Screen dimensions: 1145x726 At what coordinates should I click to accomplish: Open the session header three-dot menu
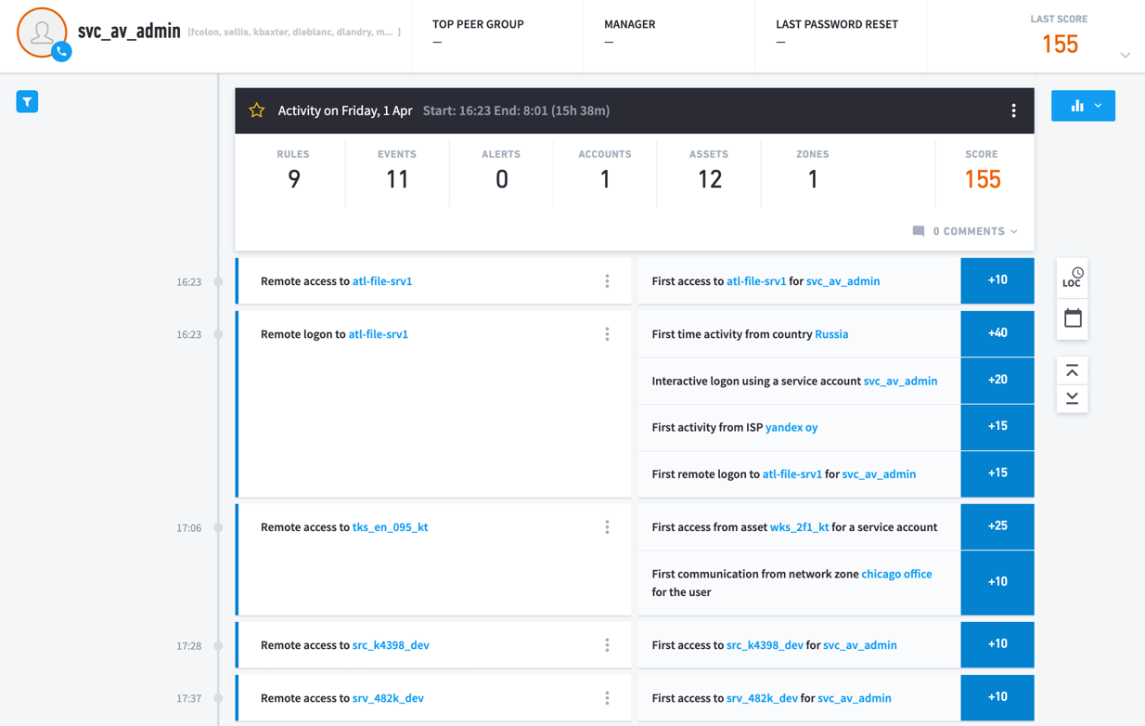pyautogui.click(x=1013, y=110)
